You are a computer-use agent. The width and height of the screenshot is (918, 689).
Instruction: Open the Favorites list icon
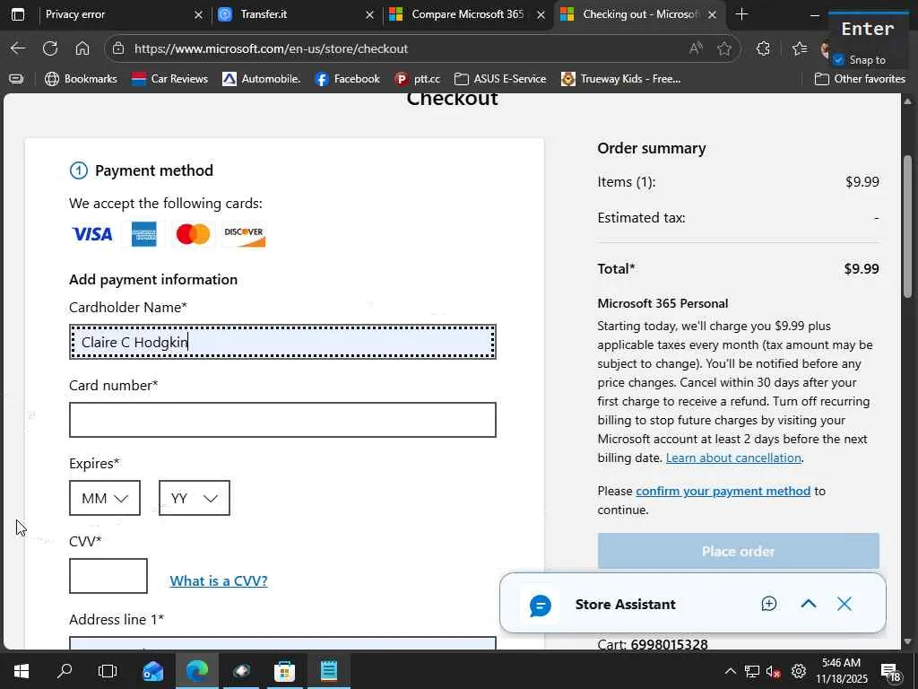(x=799, y=48)
